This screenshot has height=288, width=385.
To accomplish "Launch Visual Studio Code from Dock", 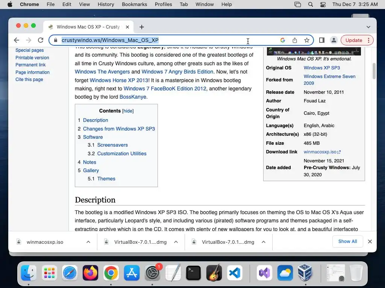I will click(235, 273).
